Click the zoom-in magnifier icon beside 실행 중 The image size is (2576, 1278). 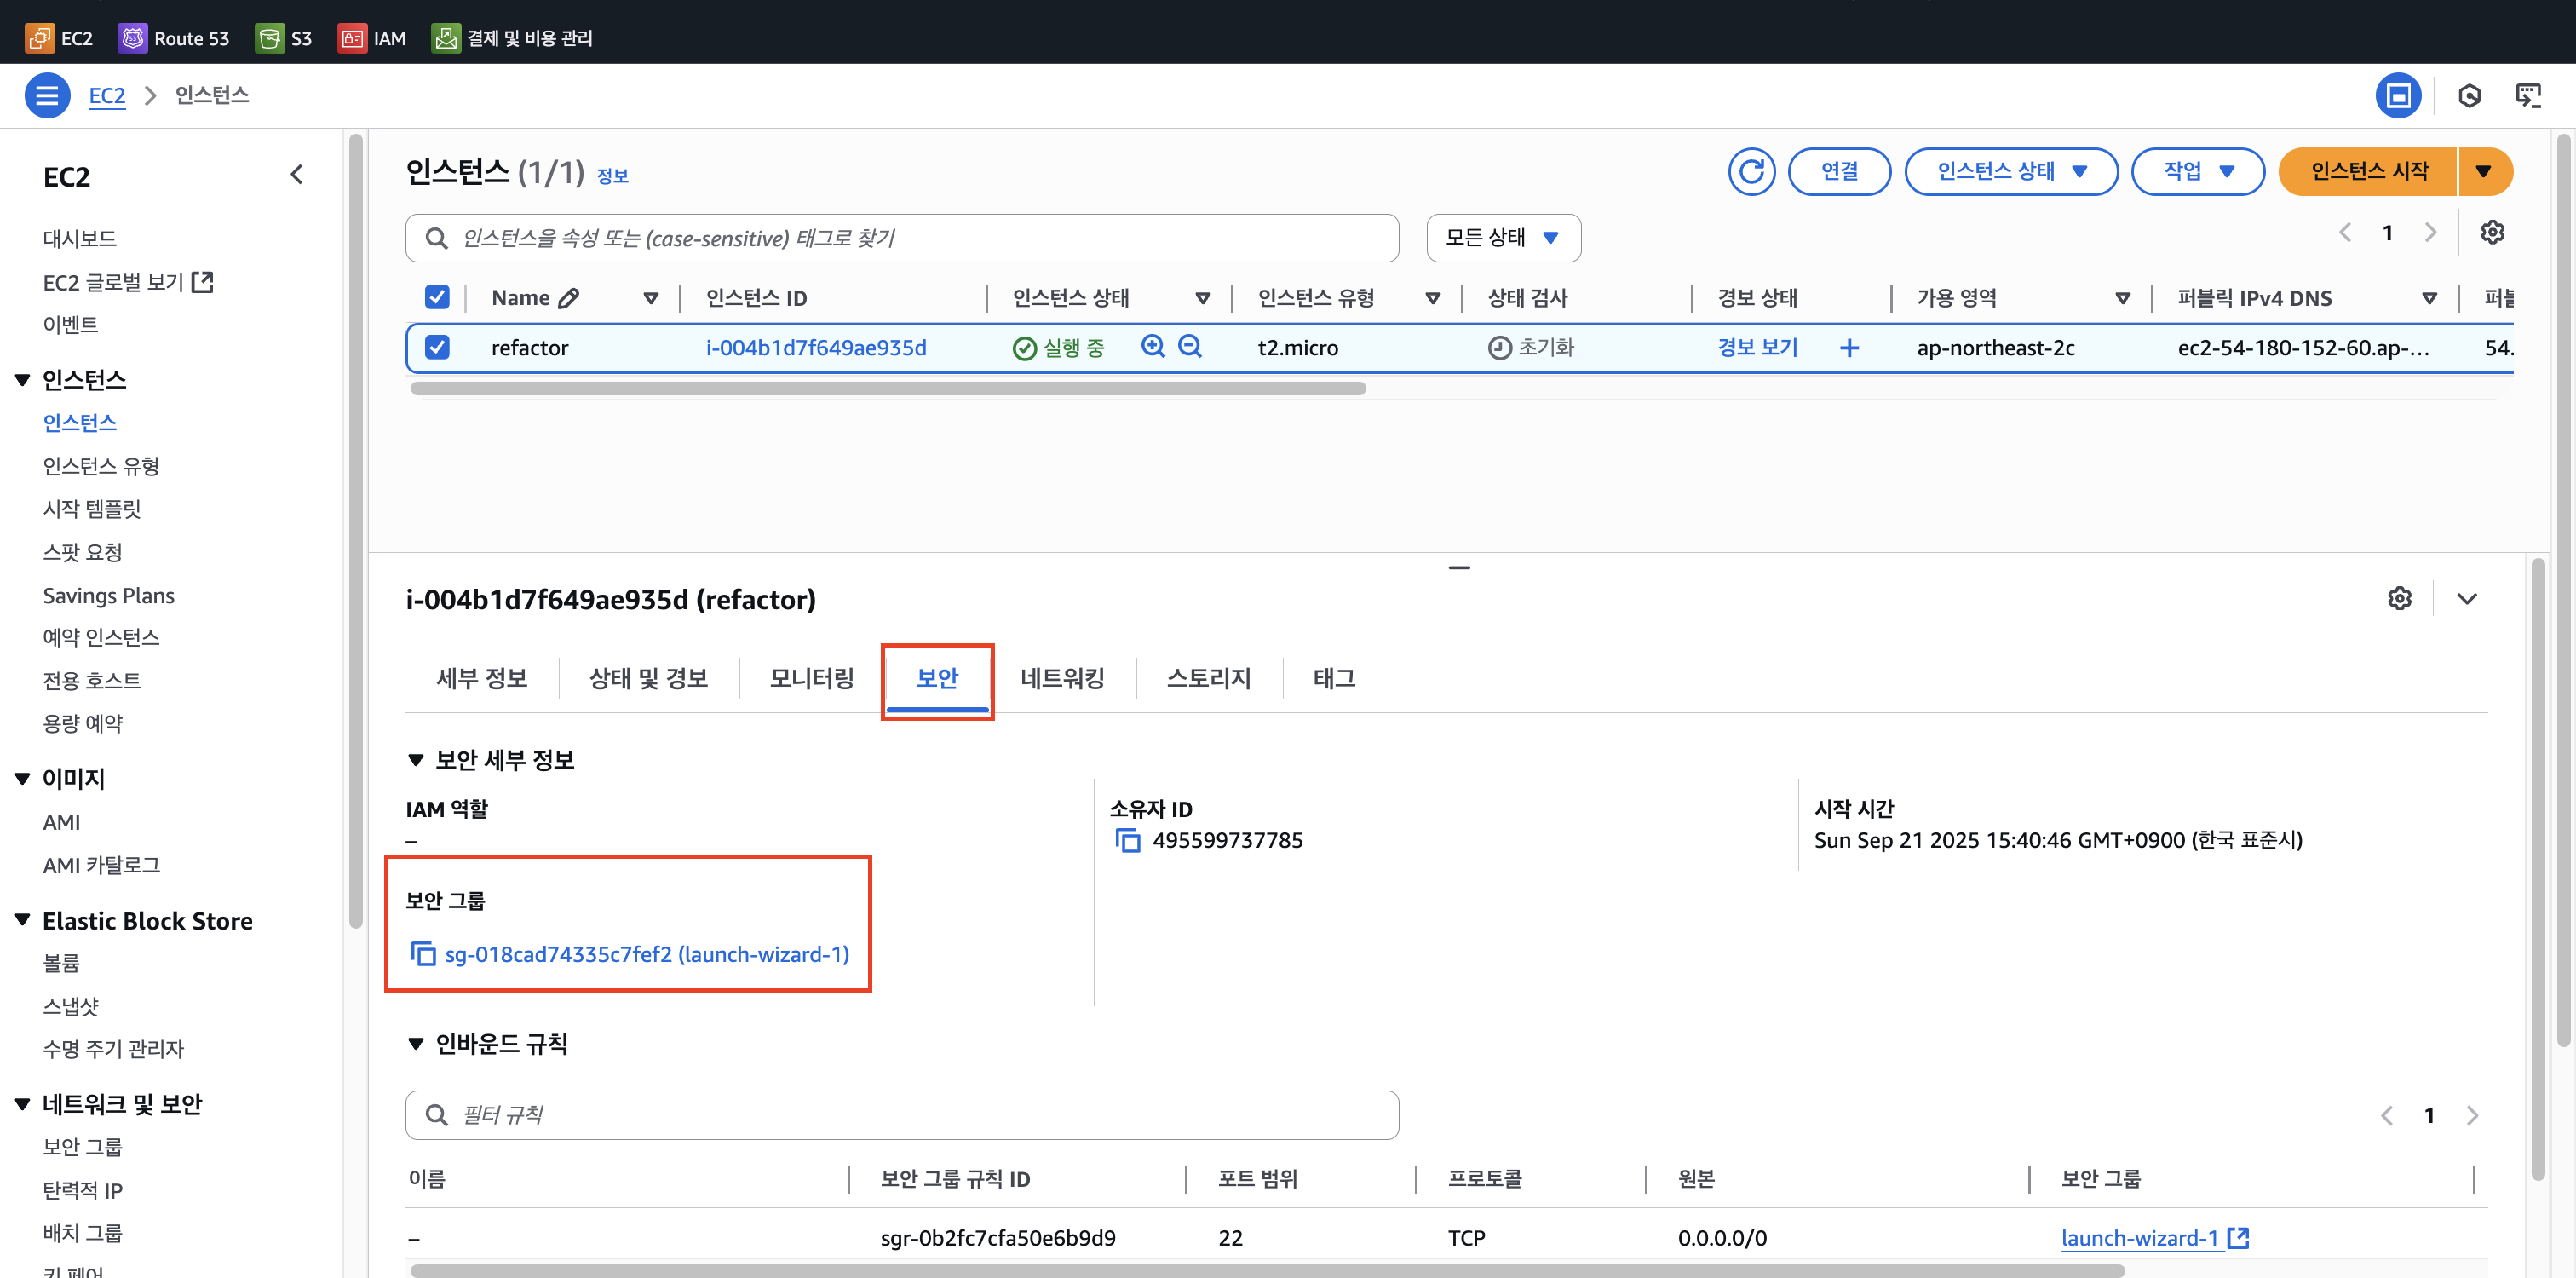click(x=1152, y=346)
